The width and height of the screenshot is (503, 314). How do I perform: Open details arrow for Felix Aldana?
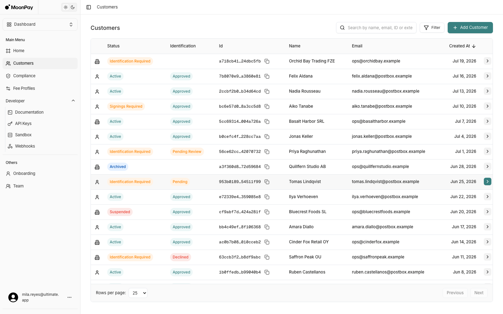click(x=488, y=76)
